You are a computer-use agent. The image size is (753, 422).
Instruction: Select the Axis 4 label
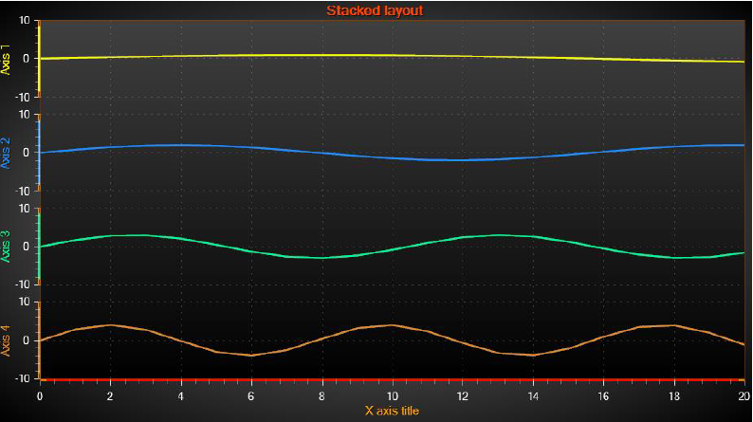(x=6, y=340)
